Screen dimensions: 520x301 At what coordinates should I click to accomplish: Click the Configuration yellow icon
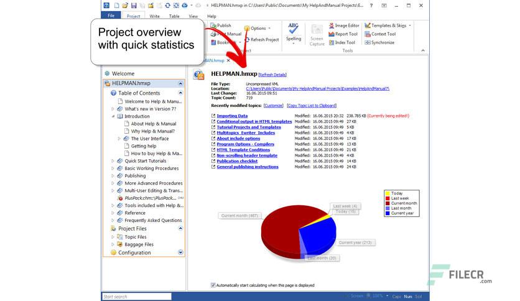[x=113, y=252]
